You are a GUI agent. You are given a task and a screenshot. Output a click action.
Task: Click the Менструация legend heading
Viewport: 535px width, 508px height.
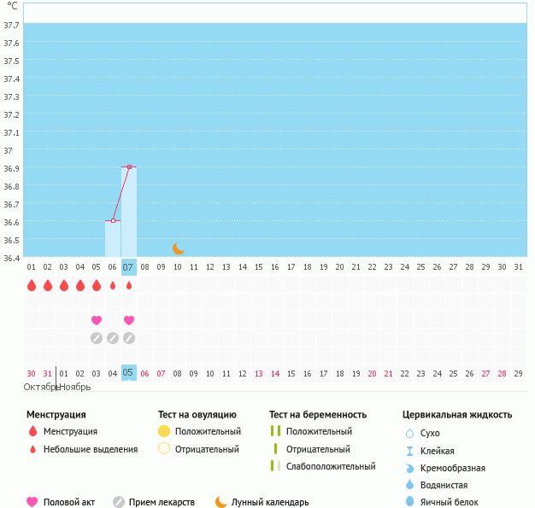[56, 415]
